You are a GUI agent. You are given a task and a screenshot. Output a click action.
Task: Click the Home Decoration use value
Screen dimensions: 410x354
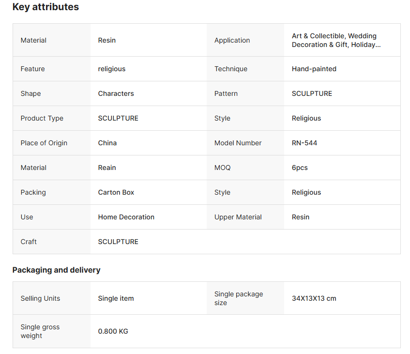click(126, 217)
